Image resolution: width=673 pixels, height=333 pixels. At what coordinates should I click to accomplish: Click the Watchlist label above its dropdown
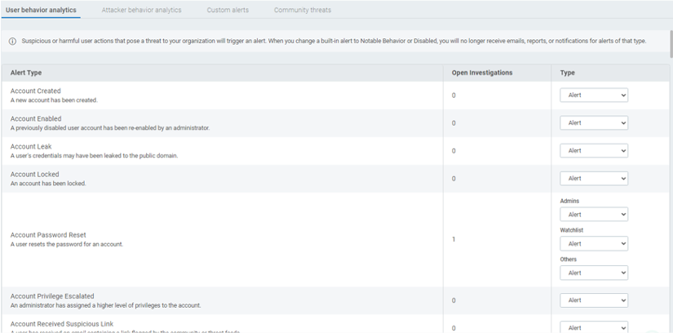[x=572, y=230]
